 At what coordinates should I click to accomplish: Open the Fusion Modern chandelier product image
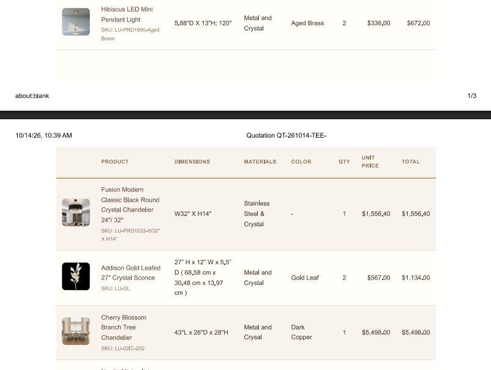(76, 212)
